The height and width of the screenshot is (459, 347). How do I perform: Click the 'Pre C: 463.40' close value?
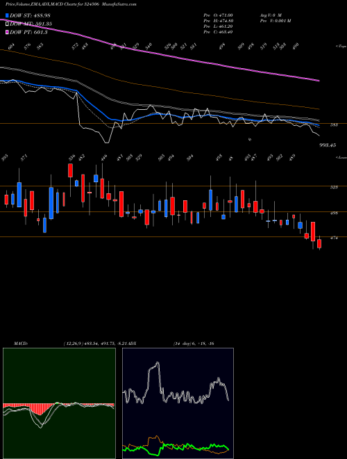pos(218,32)
